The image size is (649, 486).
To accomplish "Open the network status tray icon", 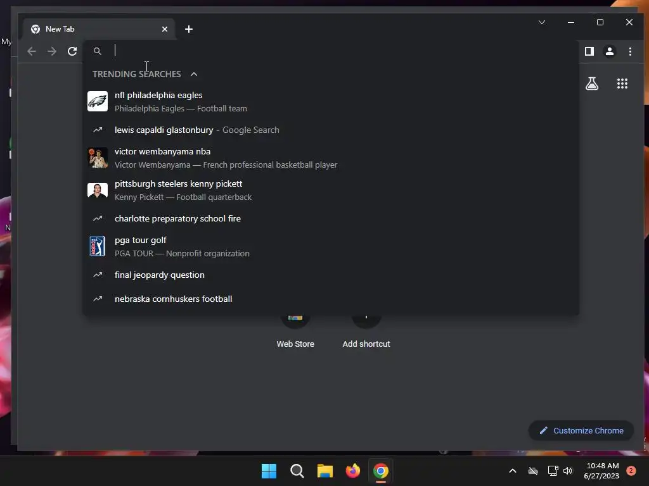I will pyautogui.click(x=553, y=471).
